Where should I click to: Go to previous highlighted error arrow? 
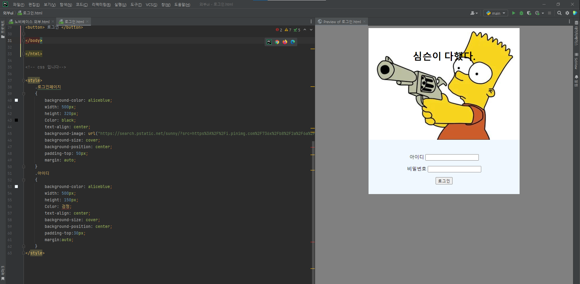(305, 30)
